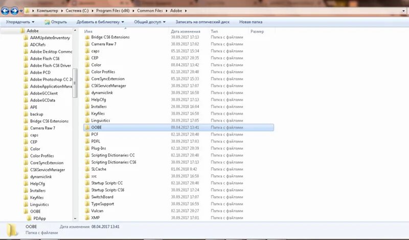This screenshot has height=240, width=409.
Task: Select Startup Scripts CS6 folder name
Action: point(108,190)
